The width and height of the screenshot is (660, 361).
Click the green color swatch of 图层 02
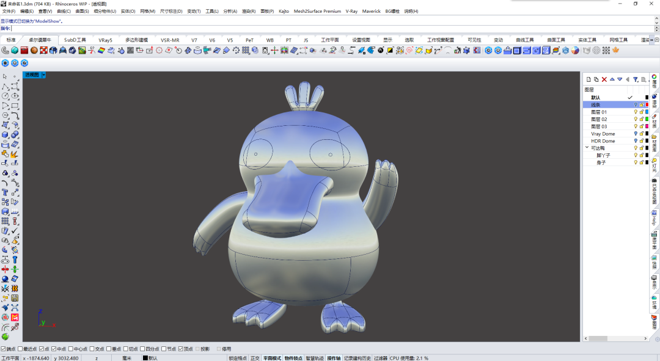click(647, 119)
